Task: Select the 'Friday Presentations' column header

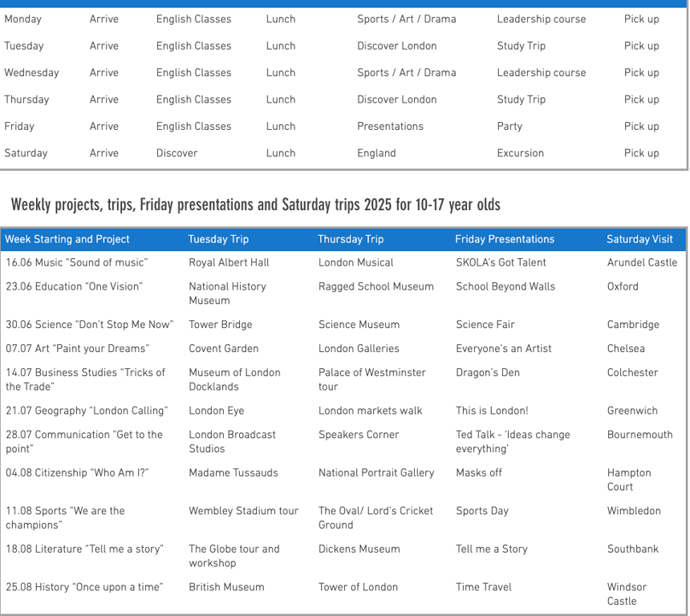Action: point(505,239)
